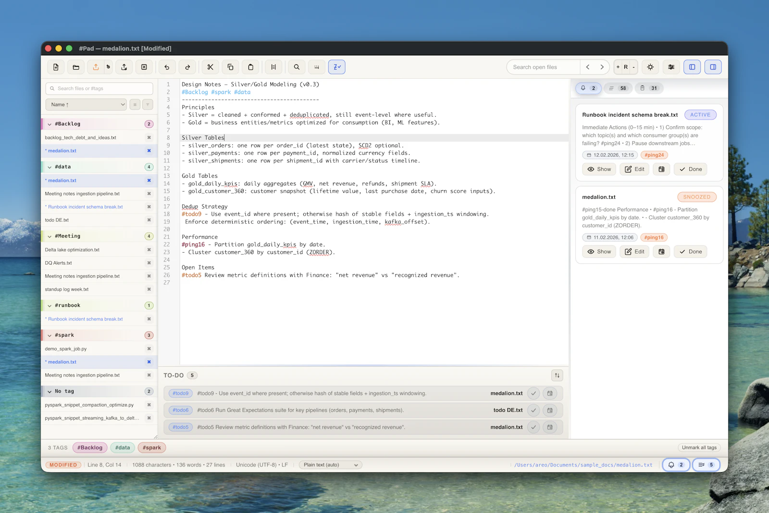Click the save-as export icon in the toolbar
The height and width of the screenshot is (513, 769).
(124, 67)
